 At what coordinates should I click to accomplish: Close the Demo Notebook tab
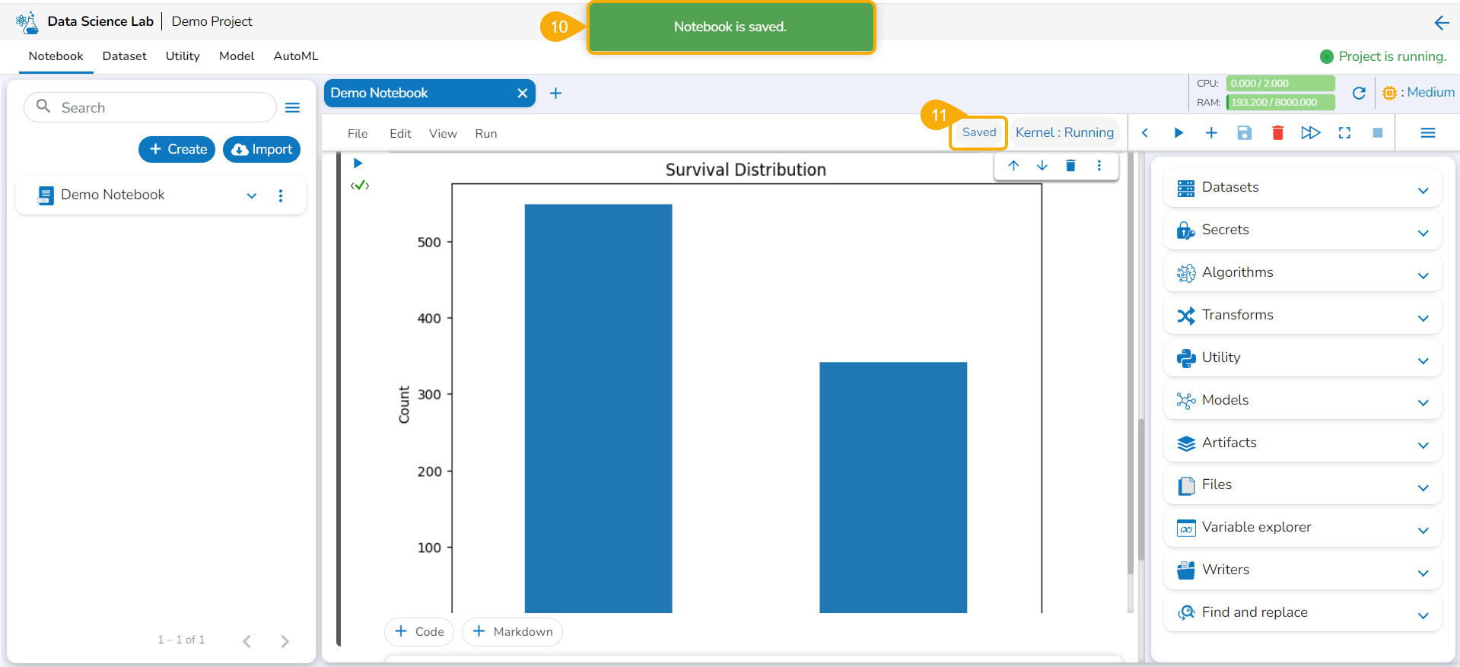pos(522,94)
